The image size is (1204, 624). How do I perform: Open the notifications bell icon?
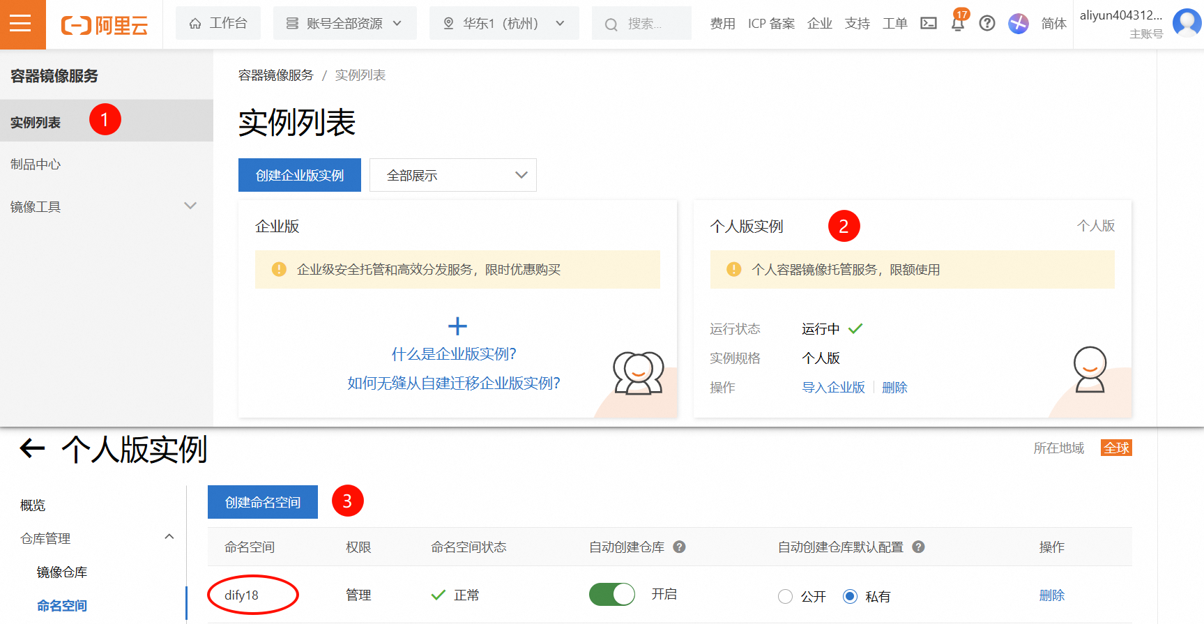957,24
